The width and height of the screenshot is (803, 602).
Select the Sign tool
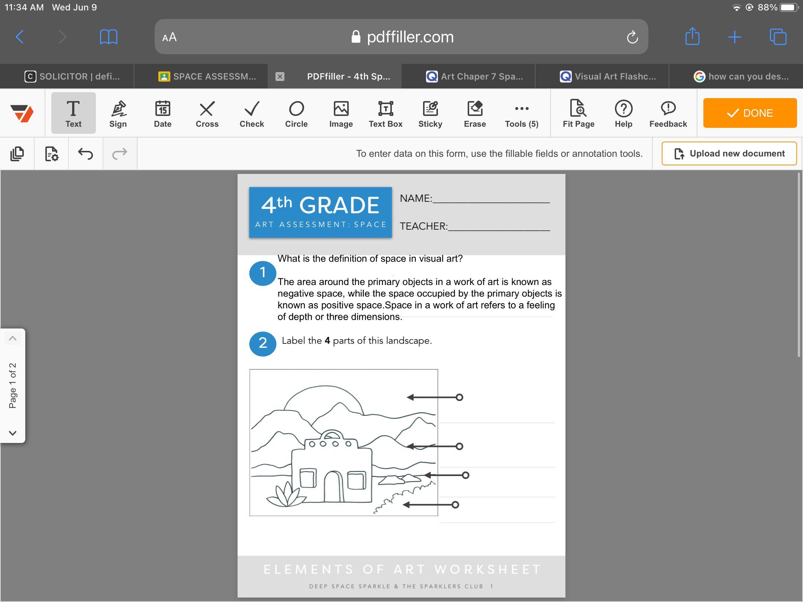point(118,113)
